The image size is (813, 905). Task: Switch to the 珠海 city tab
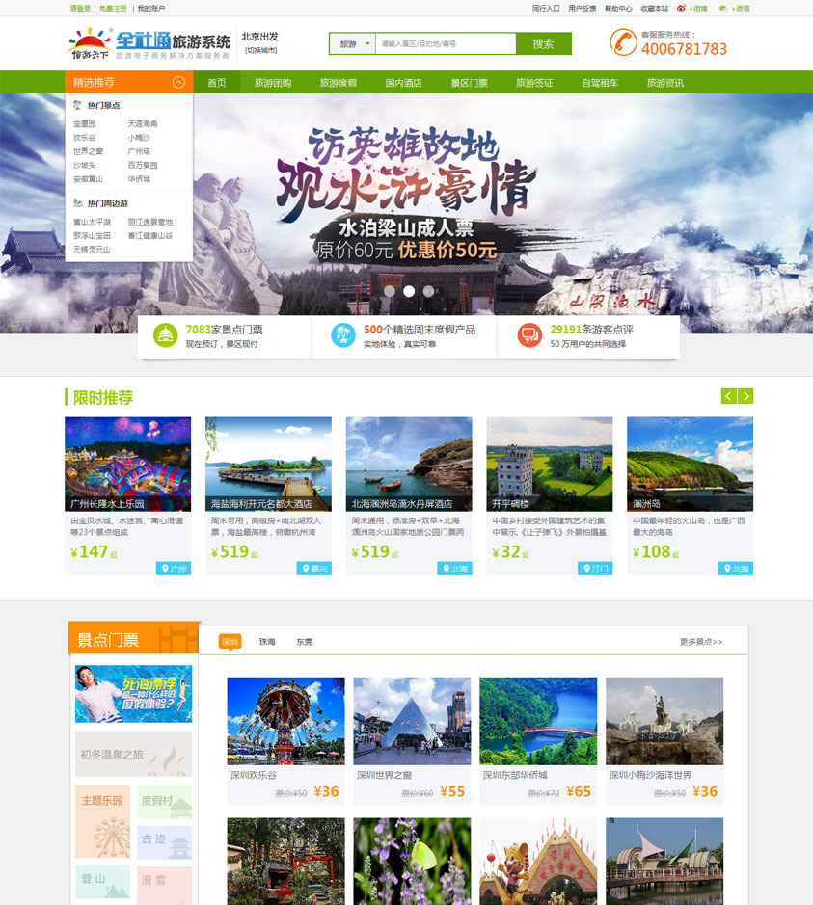[x=267, y=642]
